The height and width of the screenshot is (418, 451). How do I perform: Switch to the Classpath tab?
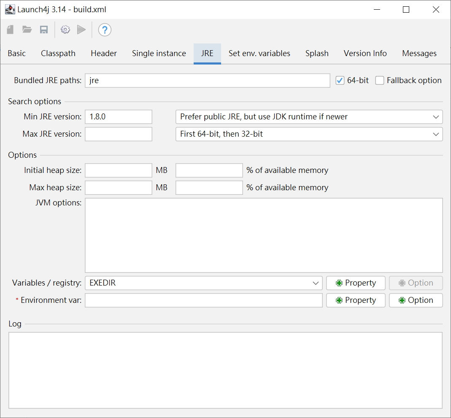pos(58,54)
